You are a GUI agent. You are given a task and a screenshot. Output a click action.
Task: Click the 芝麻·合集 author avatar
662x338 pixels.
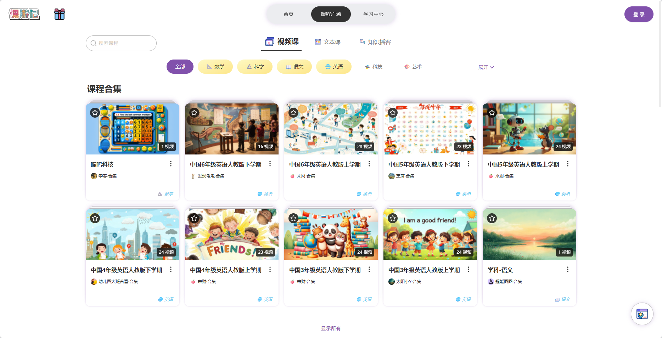click(392, 176)
